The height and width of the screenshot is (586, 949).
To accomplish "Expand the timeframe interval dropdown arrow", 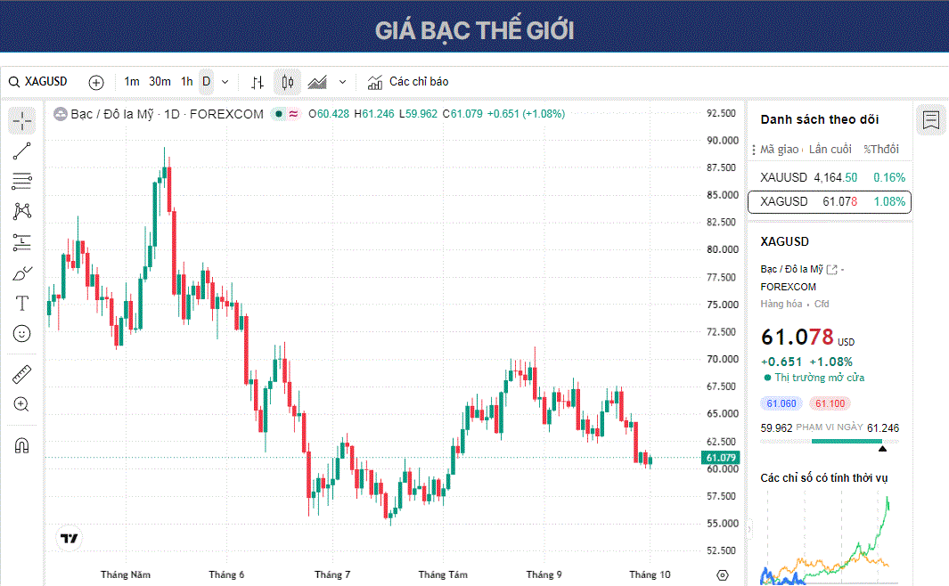I will coord(225,82).
